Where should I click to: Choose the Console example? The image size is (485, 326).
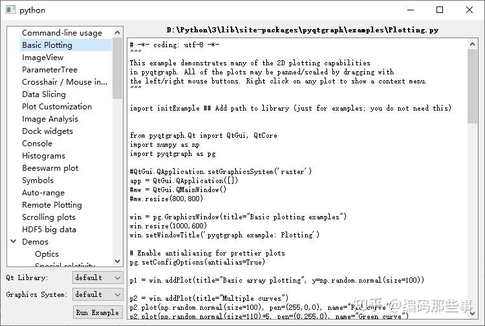point(37,144)
